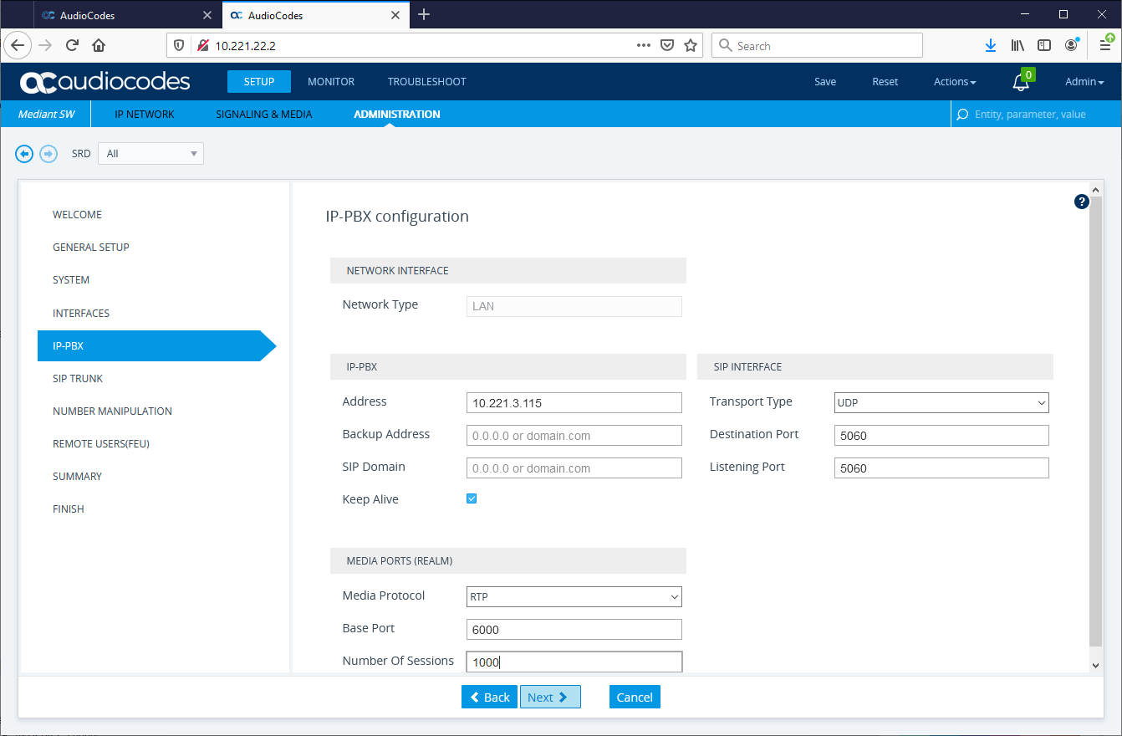Open the Media Protocol dropdown
The image size is (1122, 736).
[x=574, y=597]
